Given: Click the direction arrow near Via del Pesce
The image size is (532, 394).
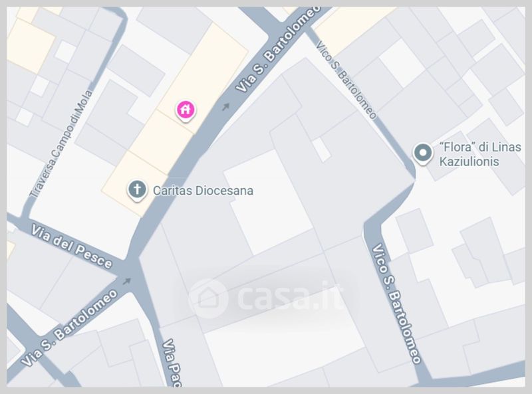Looking at the screenshot, I should click(126, 281).
